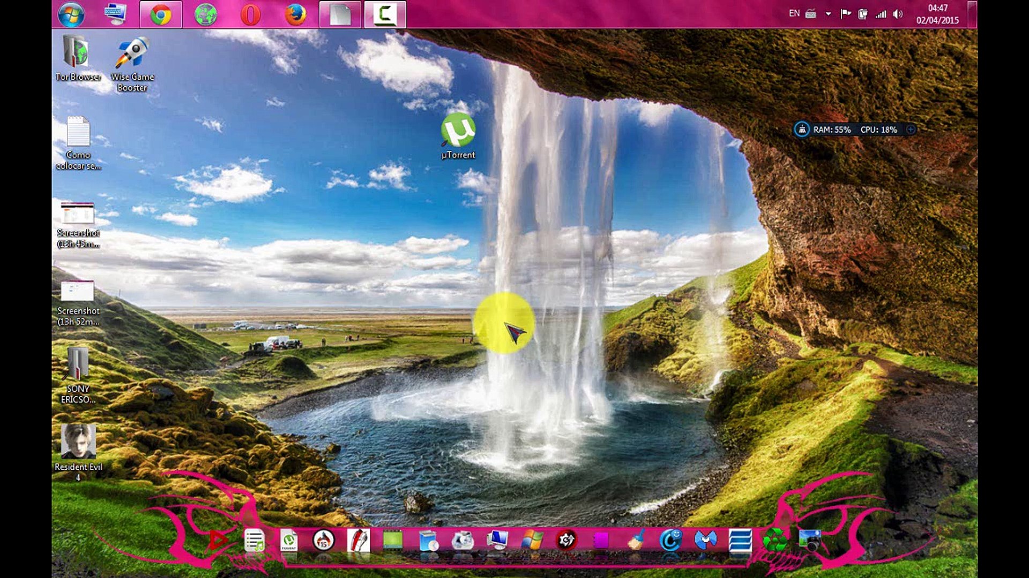Screen dimensions: 1029x578
Task: Launch the broom cleaner dock icon
Action: [636, 540]
